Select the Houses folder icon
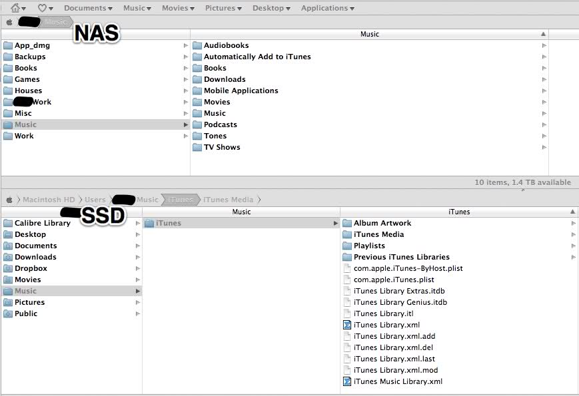Screen dimensions: 579x396 [8, 91]
